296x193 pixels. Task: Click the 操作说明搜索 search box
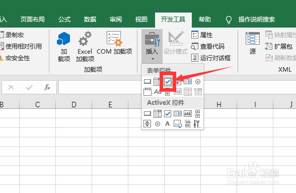coord(257,20)
